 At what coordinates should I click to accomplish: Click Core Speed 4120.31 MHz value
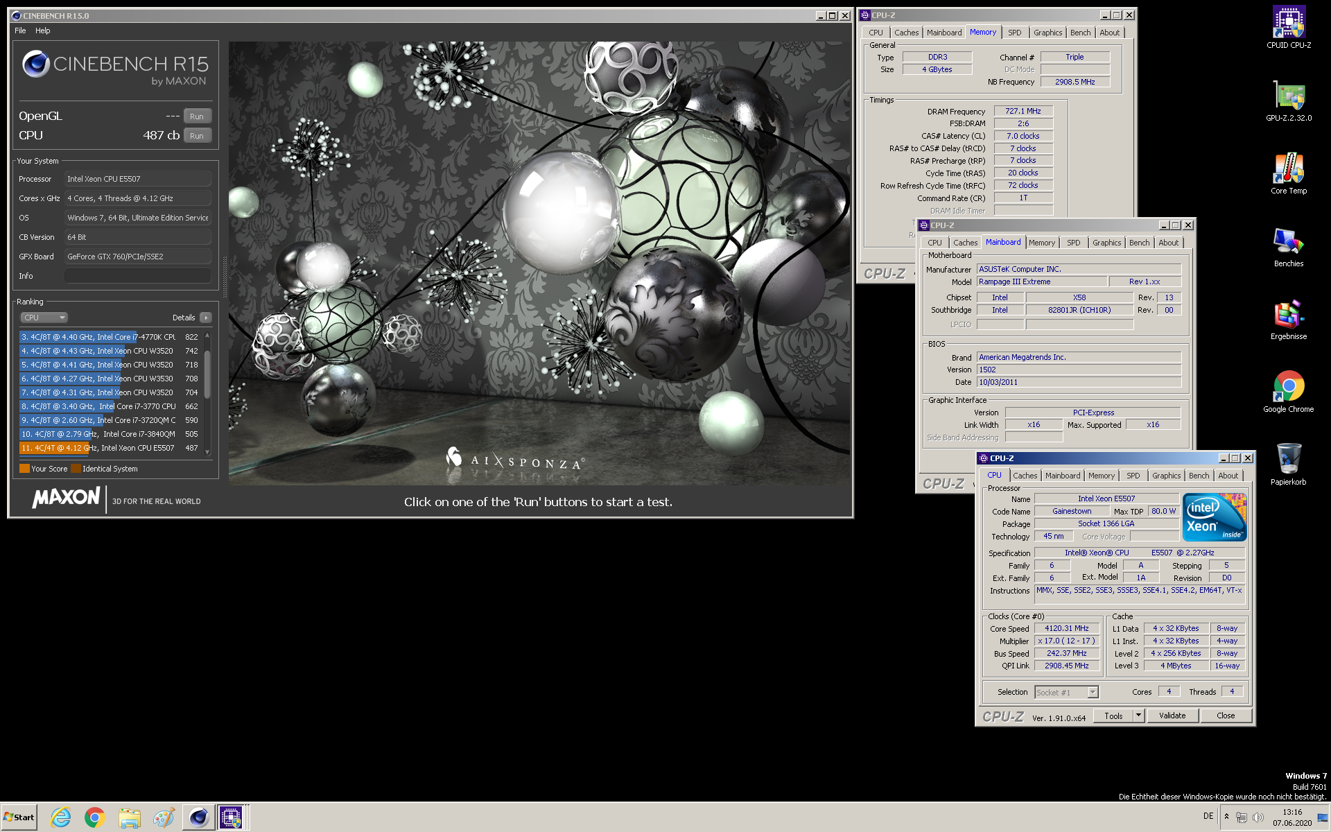(x=1067, y=629)
